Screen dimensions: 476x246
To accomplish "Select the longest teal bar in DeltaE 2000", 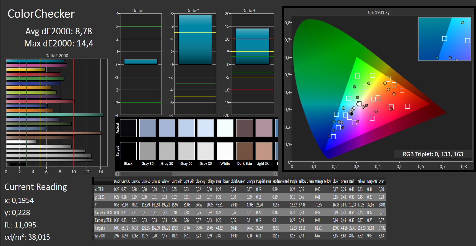I will point(55,115).
